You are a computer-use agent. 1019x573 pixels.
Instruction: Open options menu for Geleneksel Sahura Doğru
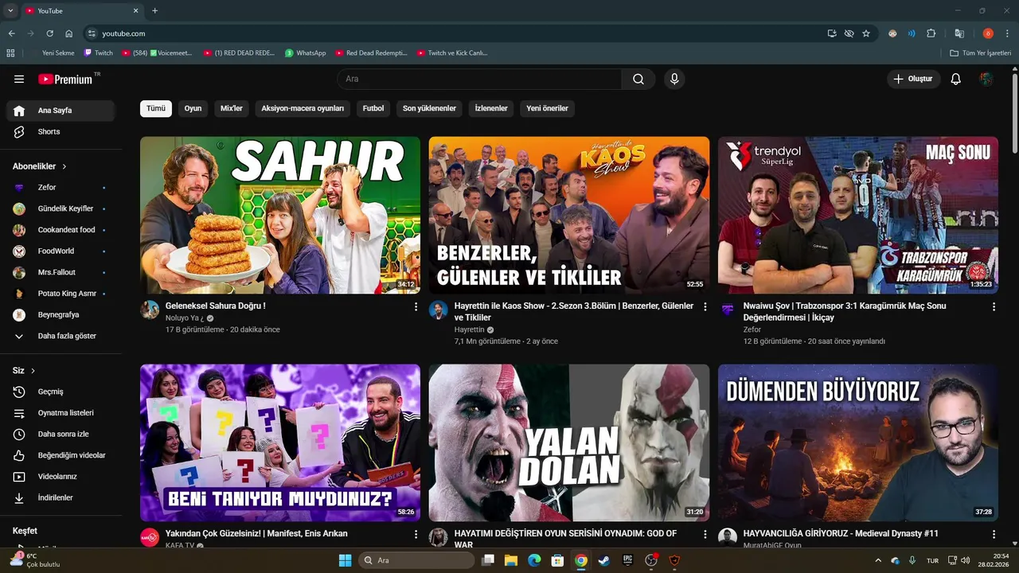(x=416, y=306)
